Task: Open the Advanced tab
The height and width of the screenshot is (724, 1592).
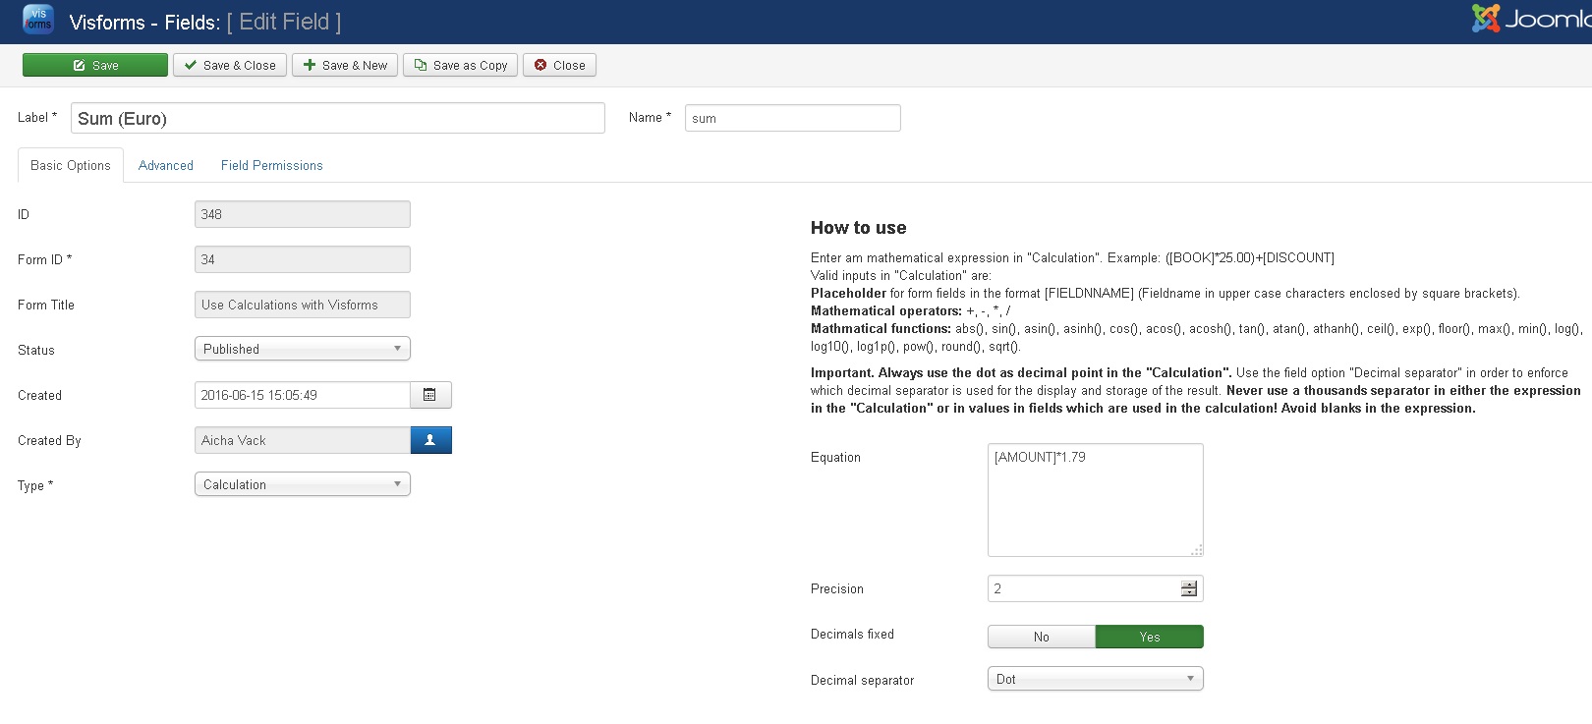Action: click(166, 165)
